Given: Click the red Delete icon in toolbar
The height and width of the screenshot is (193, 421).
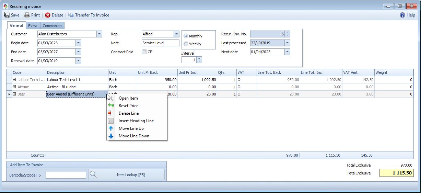Looking at the screenshot, I should [x=48, y=15].
